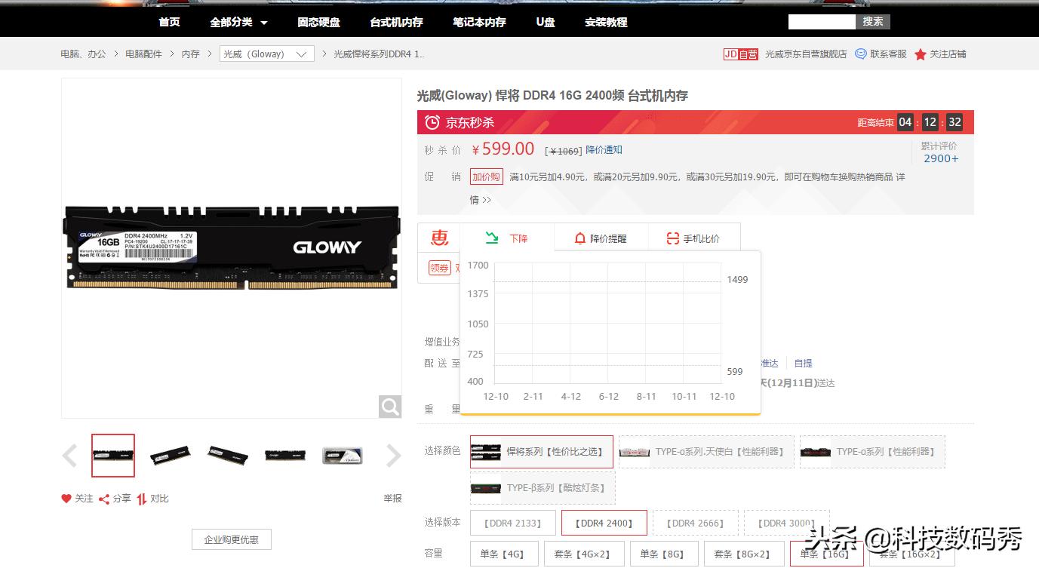1039x568 pixels.
Task: Click the 自提 pickup link
Action: click(x=803, y=364)
